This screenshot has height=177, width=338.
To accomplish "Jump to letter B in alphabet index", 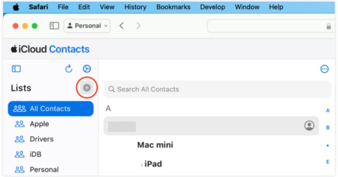I will (x=328, y=127).
